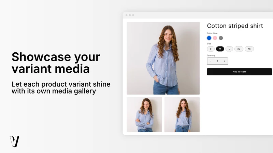Increase quantity with plus button
This screenshot has width=273, height=153.
[x=225, y=61]
